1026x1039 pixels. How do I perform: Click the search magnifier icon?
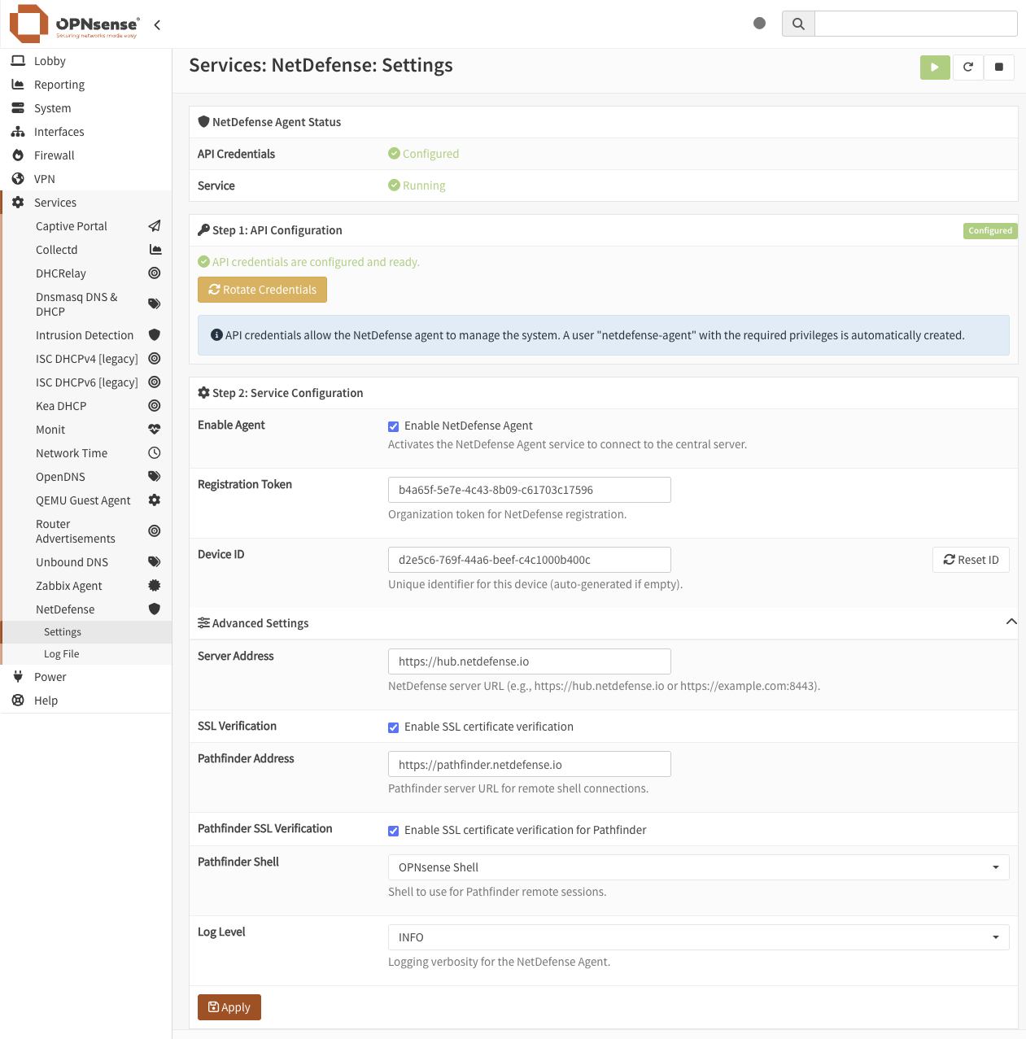pos(797,24)
